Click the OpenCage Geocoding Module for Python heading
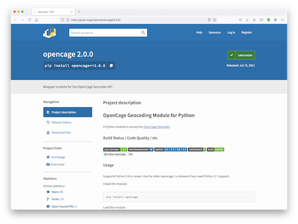This screenshot has height=224, width=298. (149, 116)
